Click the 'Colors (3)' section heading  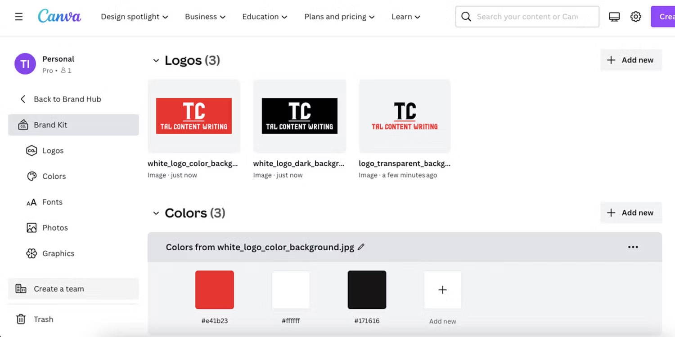195,213
